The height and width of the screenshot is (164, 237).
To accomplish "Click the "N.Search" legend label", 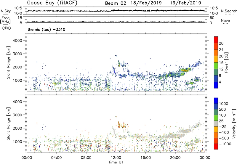I will [x=229, y=11].
